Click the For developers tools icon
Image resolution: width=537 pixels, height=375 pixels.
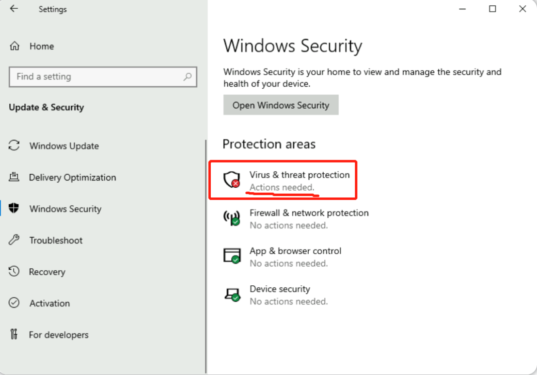14,334
